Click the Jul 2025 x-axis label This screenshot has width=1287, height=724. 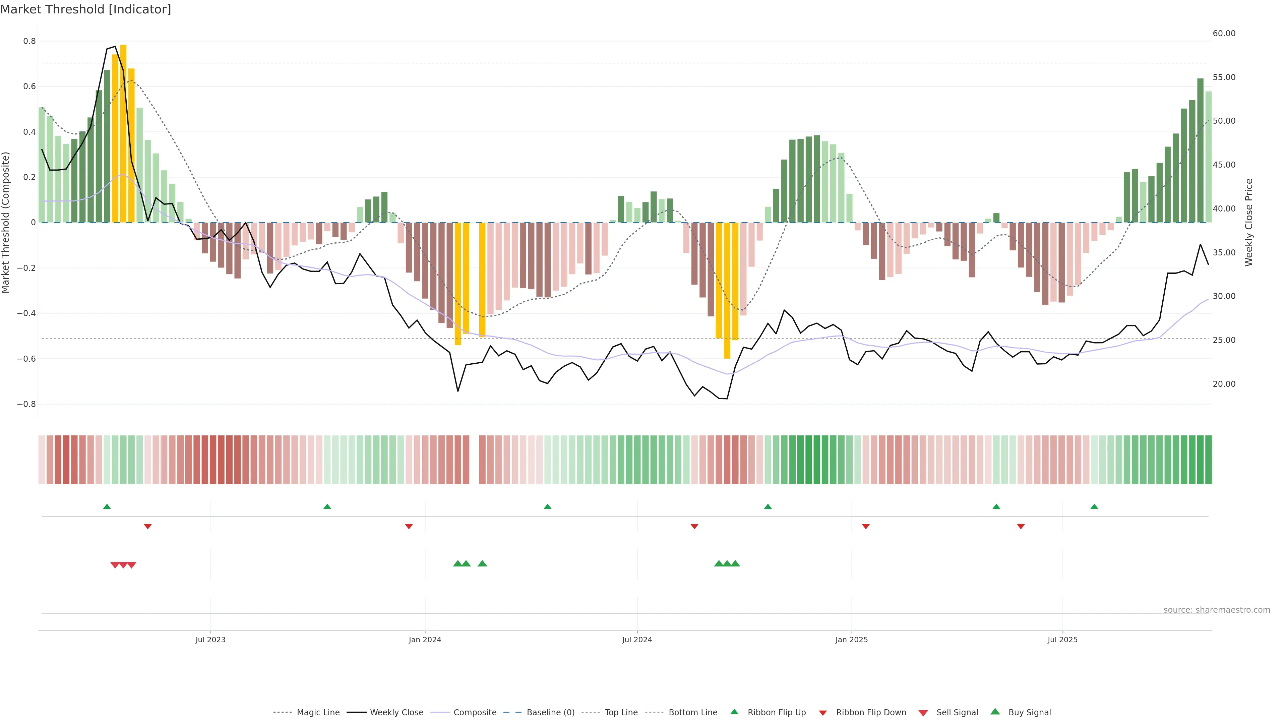click(1062, 640)
